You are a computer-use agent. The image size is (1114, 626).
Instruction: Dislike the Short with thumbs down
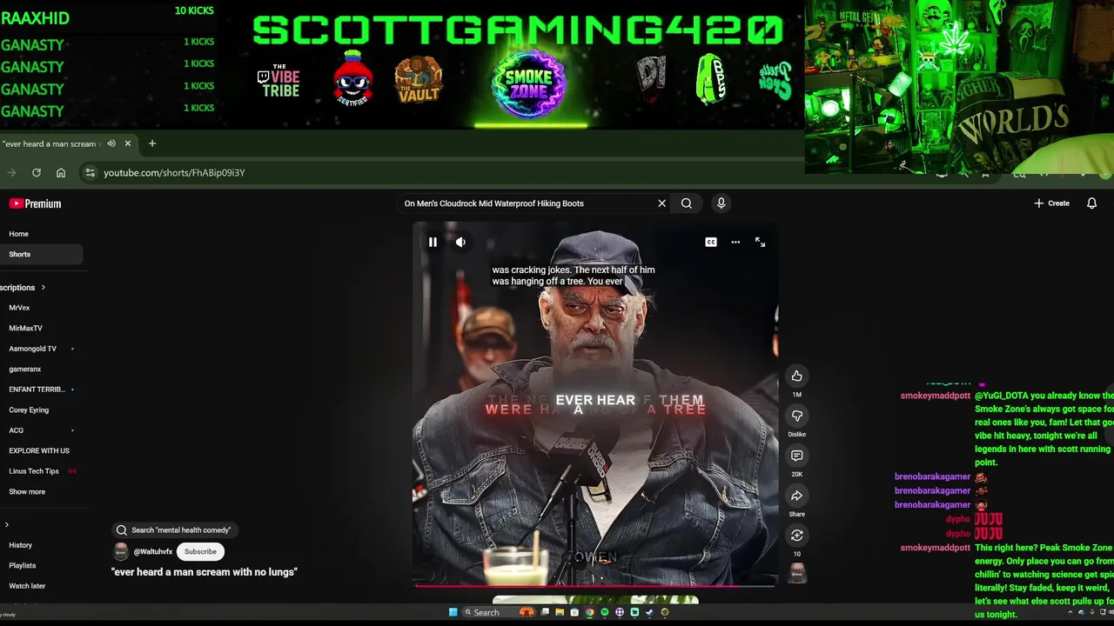click(796, 416)
